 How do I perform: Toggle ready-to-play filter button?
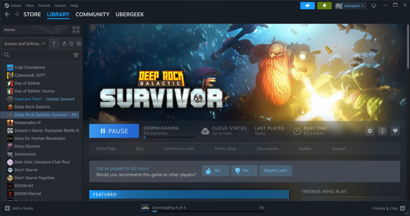tap(78, 44)
